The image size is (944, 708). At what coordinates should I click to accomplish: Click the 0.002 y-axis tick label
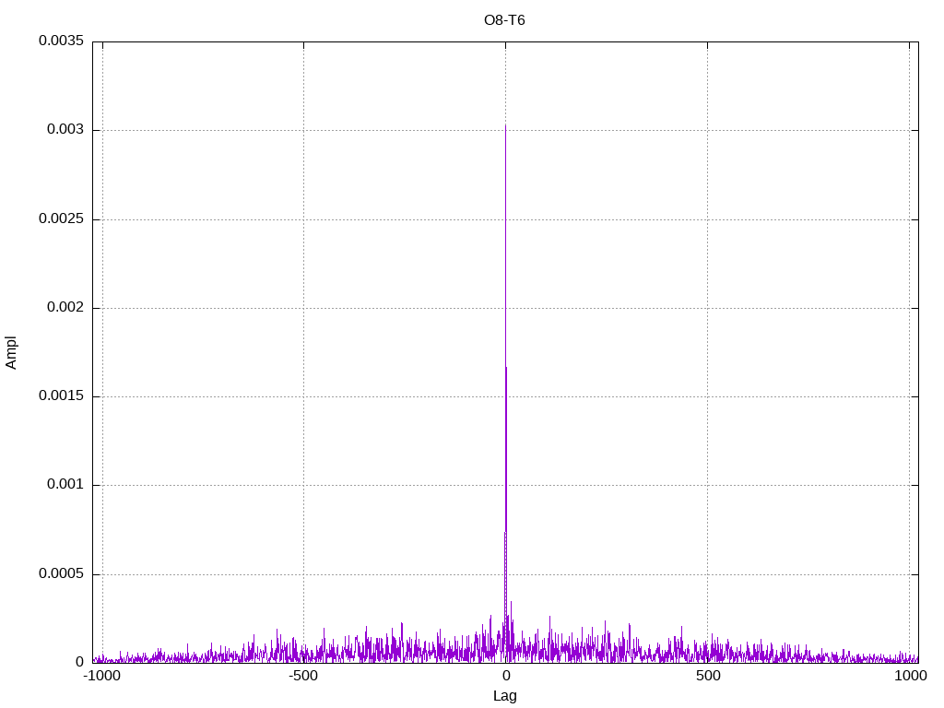65,308
